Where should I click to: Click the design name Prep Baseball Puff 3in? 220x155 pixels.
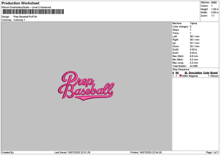click(25, 17)
